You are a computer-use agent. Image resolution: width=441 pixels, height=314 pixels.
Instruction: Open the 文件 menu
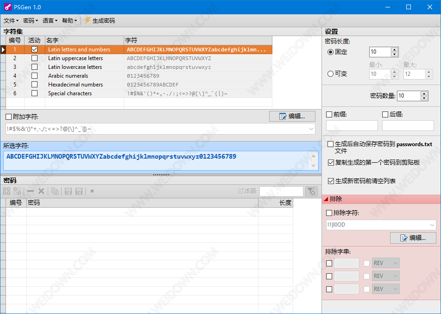(11, 20)
